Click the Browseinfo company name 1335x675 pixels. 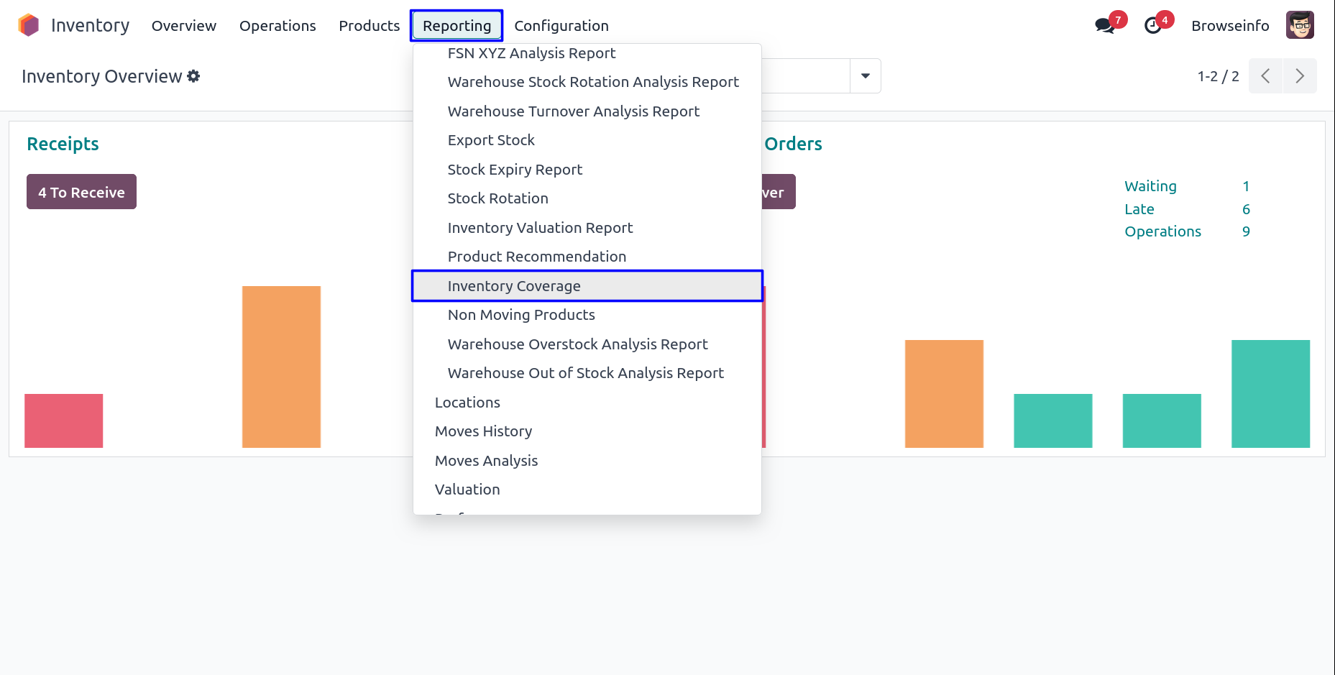coord(1230,26)
